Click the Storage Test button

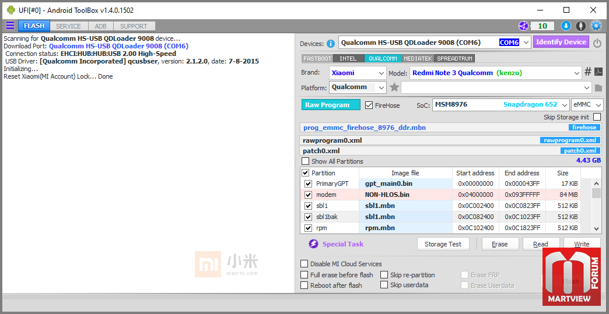pyautogui.click(x=443, y=244)
